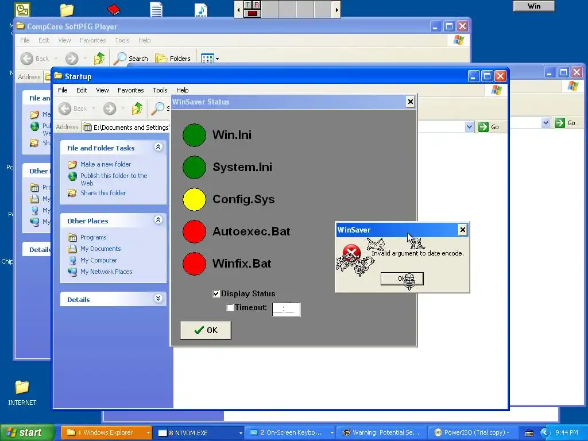Click the green Win.Ini status light

tap(194, 135)
